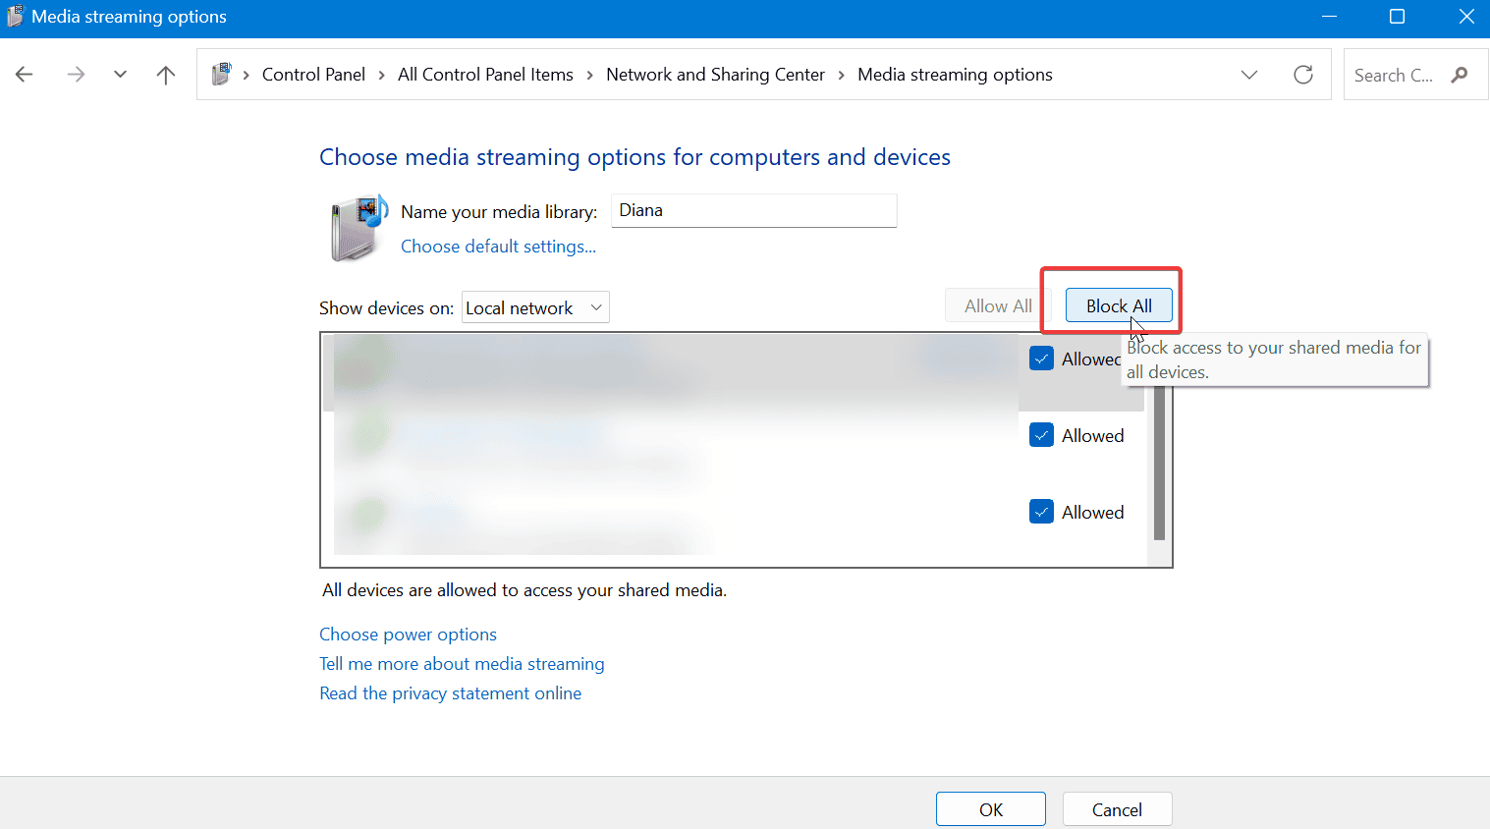Image resolution: width=1490 pixels, height=829 pixels.
Task: Go up one folder level
Action: click(x=166, y=75)
